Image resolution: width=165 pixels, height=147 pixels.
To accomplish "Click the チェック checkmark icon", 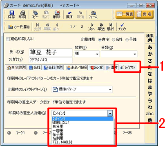I will point(122,27).
